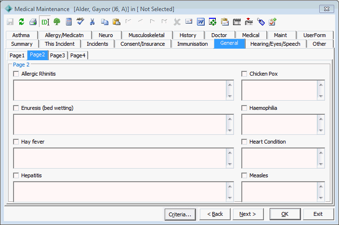Open the Consent/Insurance tab
The width and height of the screenshot is (339, 225).
pyautogui.click(x=143, y=44)
